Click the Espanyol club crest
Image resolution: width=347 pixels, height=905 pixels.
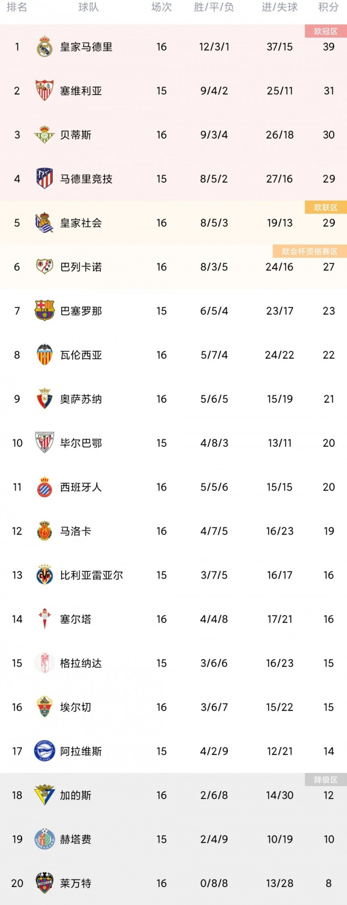click(x=44, y=487)
